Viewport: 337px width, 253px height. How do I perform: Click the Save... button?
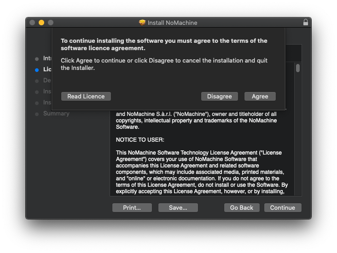pos(178,207)
